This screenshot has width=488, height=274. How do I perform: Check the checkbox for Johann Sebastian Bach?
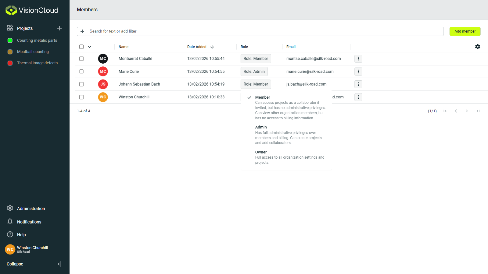point(81,84)
